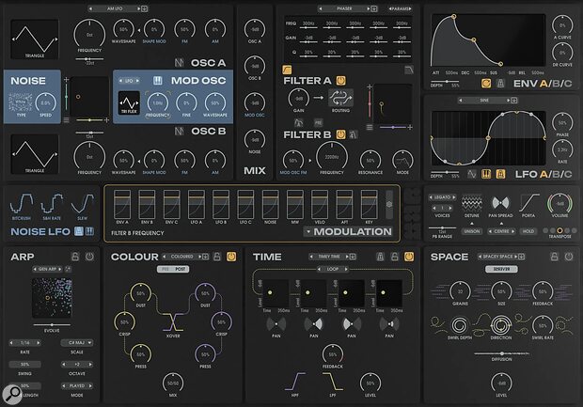Viewport: 583px width, 407px height.
Task: Adjust the ARP Evolve slider
Action: (52, 325)
